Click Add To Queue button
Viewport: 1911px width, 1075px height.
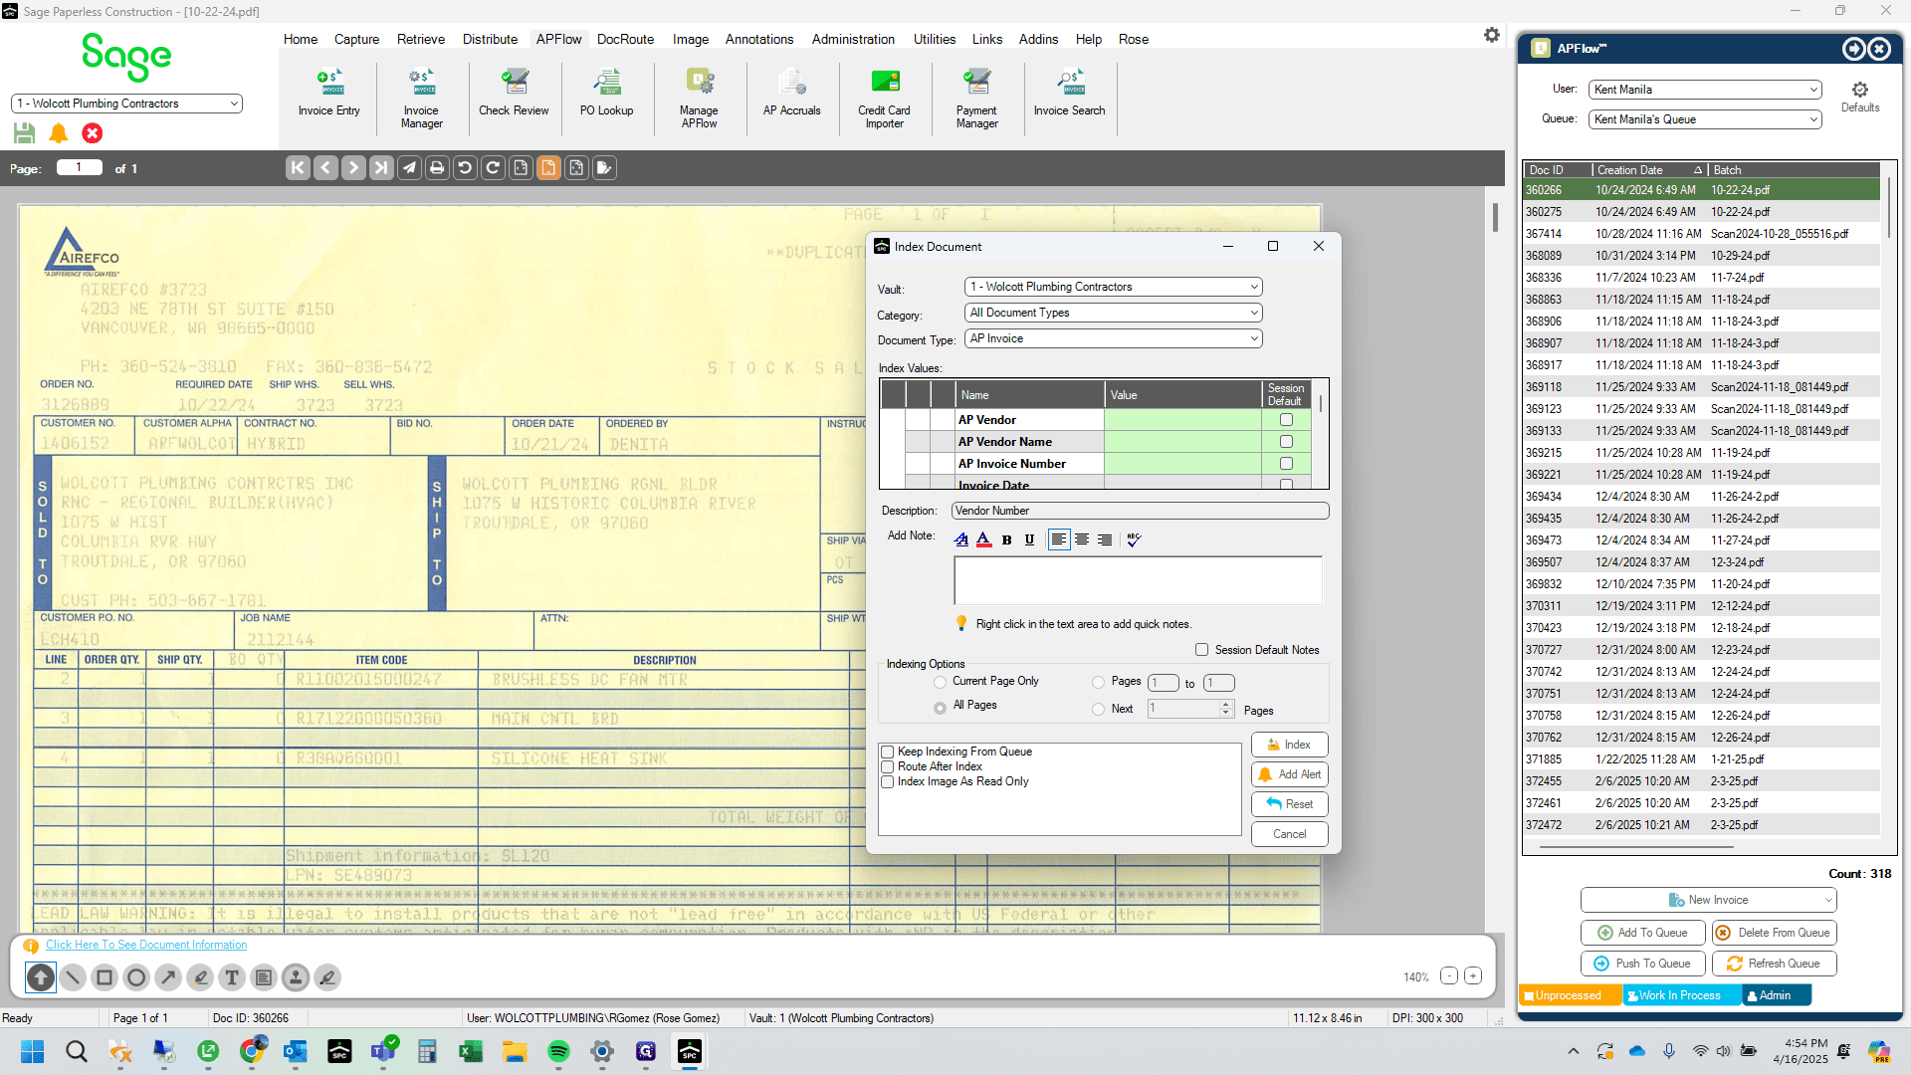pos(1642,933)
